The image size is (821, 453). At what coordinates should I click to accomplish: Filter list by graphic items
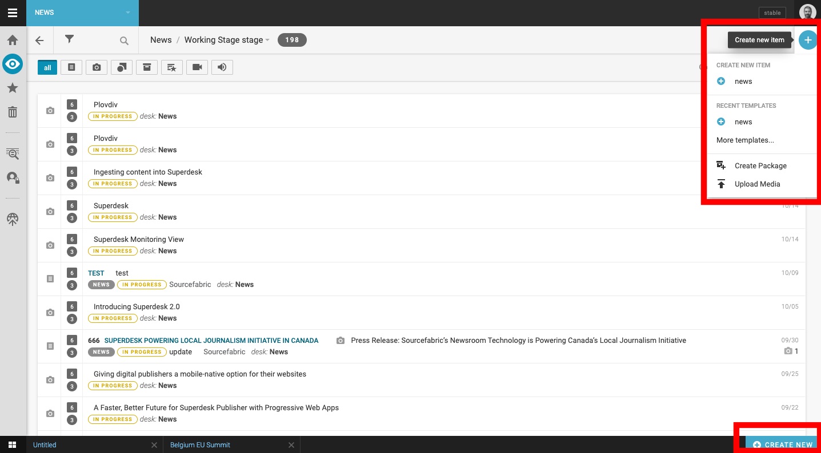[x=122, y=67]
